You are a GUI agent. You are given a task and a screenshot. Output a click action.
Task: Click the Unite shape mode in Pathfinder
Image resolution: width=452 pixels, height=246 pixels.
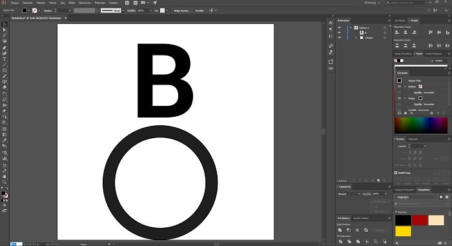pos(340,230)
